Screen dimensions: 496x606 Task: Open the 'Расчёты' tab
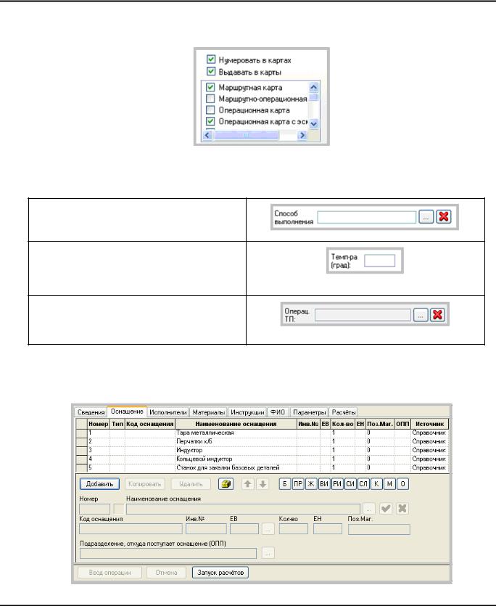(x=344, y=412)
